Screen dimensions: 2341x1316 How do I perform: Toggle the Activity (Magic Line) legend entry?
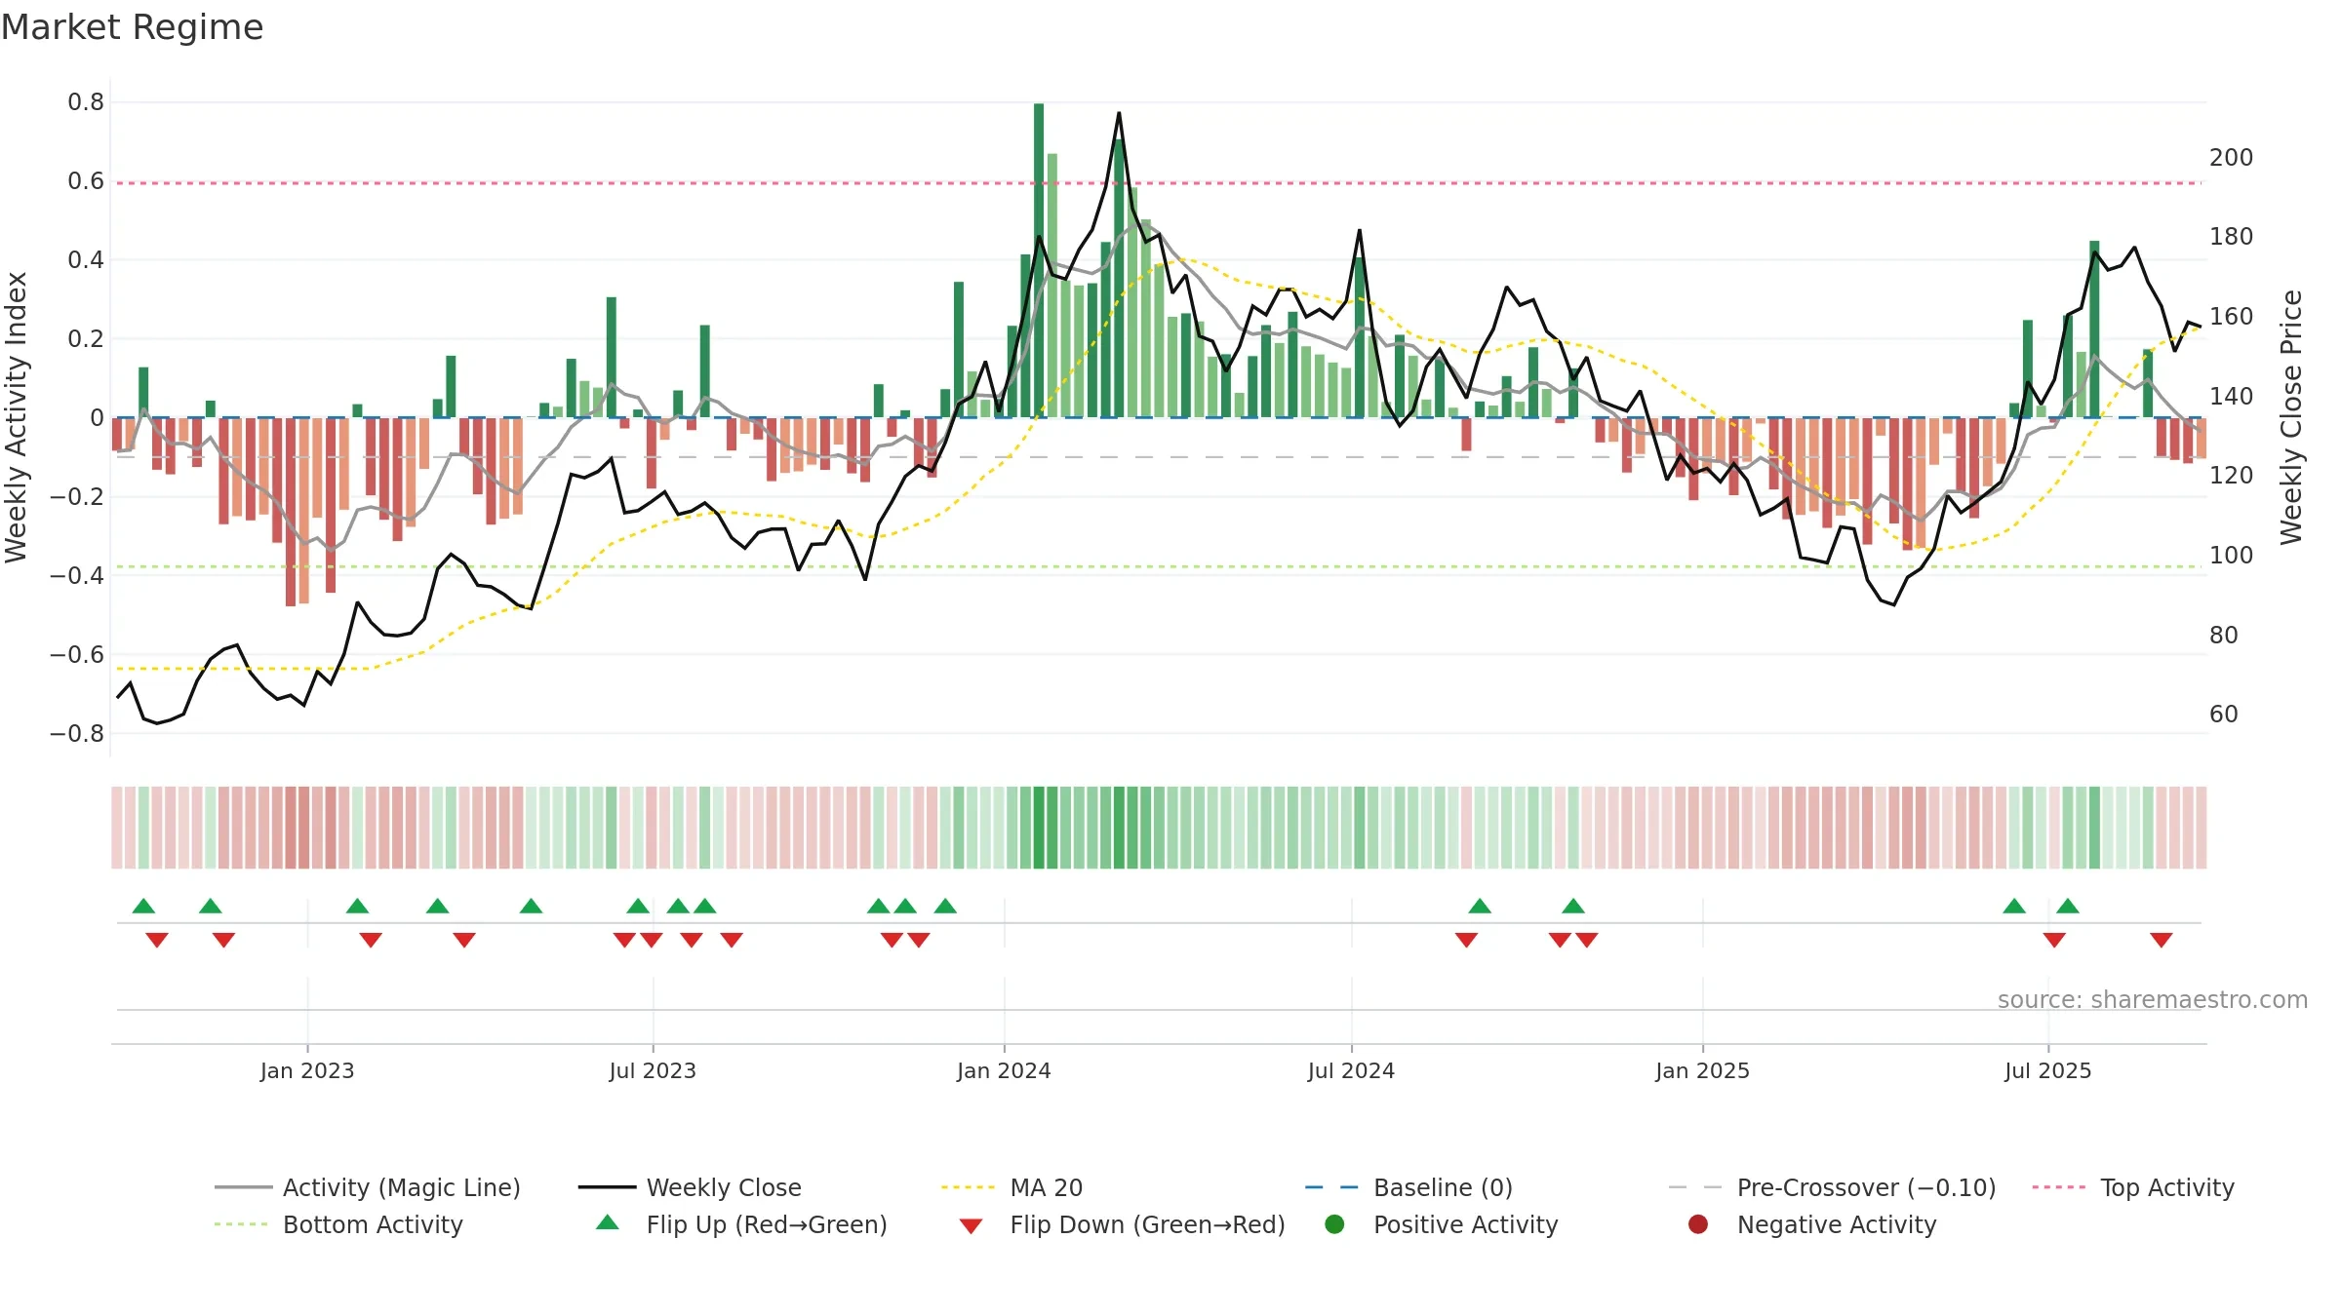[x=368, y=1187]
